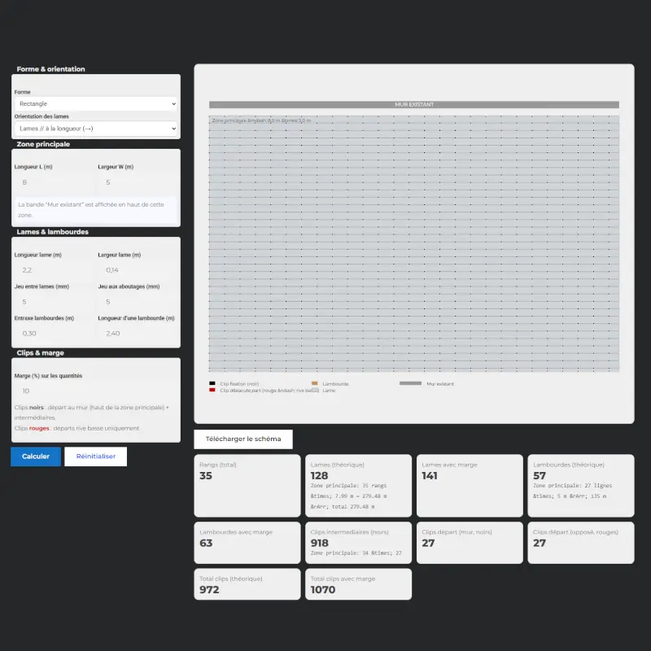Viewport: 651px width, 651px height.
Task: Click the orange Lambourde legend swatch
Action: click(315, 383)
